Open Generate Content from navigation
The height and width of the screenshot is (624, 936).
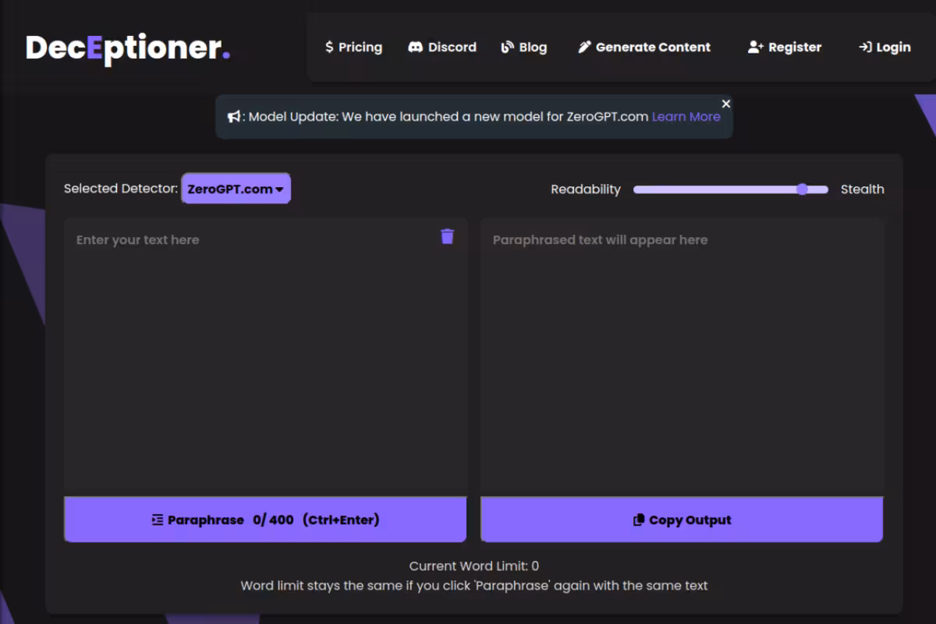(x=644, y=47)
